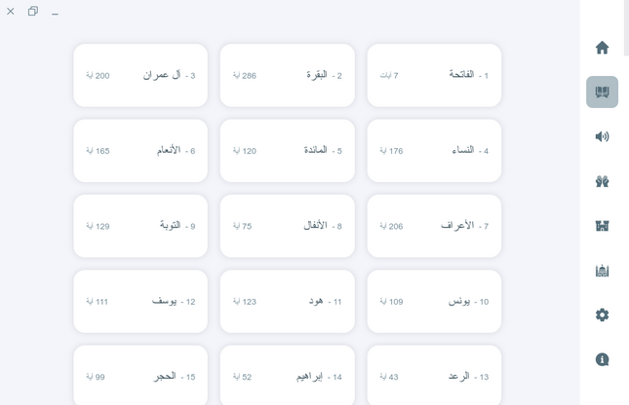Show the app info icon
This screenshot has width=629, height=405.
(x=602, y=359)
